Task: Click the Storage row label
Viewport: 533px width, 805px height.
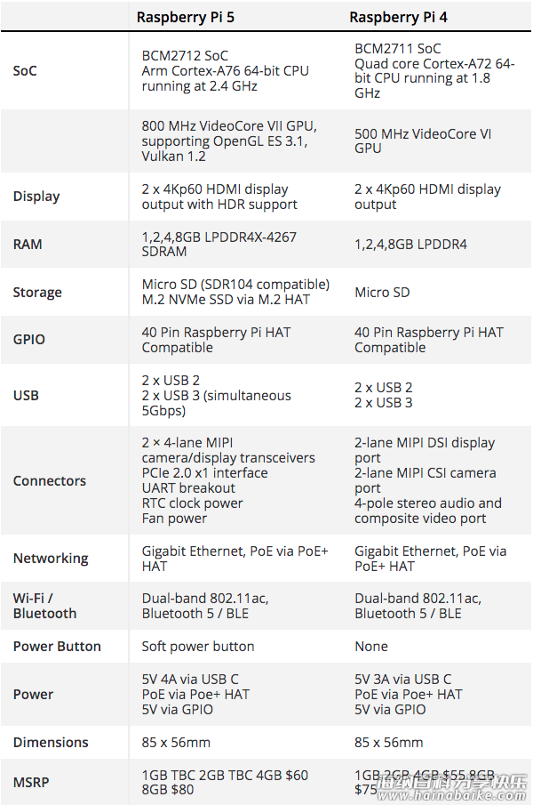Action: [x=37, y=292]
